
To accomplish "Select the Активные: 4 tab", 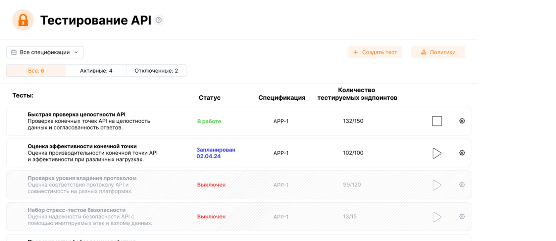I will 96,71.
